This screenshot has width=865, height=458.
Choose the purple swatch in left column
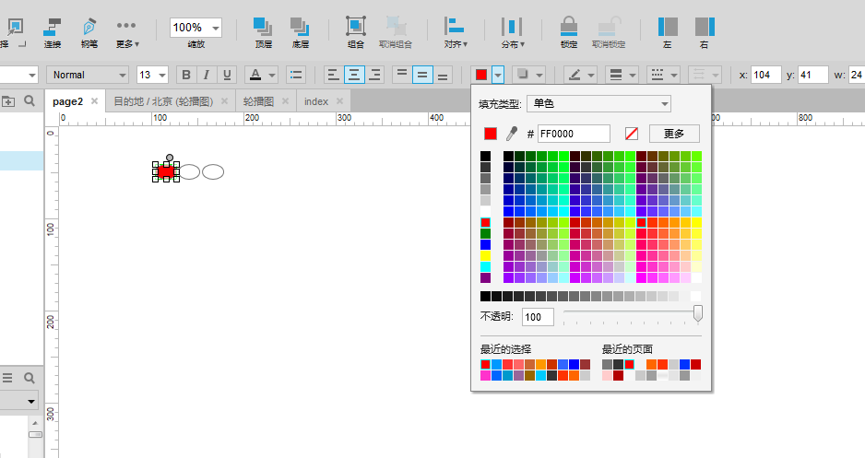point(485,277)
